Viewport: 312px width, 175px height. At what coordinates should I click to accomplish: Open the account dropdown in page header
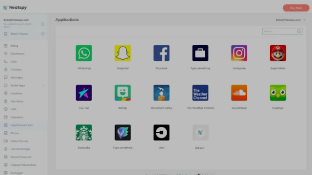[304, 20]
